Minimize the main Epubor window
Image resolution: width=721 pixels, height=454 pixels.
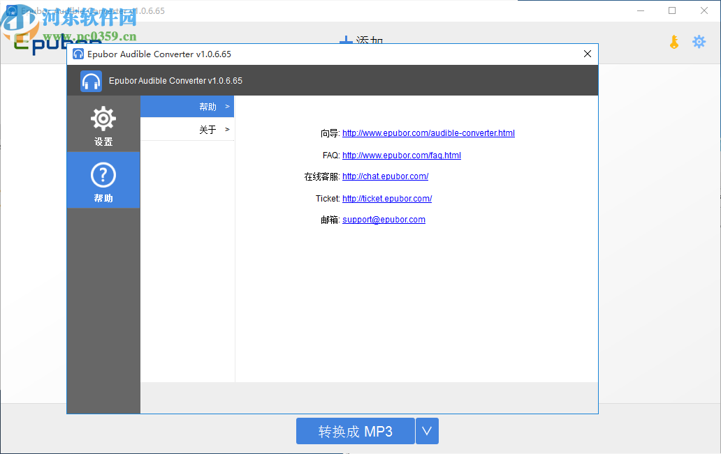click(641, 10)
